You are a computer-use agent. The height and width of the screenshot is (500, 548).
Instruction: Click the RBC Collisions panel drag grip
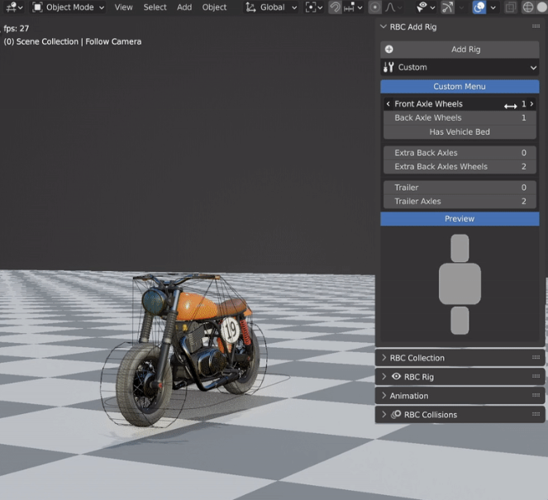point(536,414)
